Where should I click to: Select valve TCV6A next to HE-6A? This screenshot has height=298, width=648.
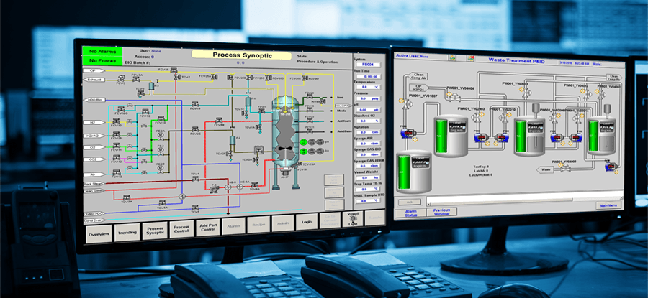[254, 185]
